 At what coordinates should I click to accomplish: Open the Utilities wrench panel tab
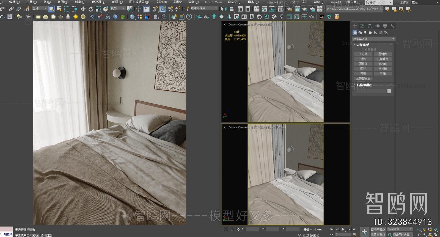pos(392,26)
